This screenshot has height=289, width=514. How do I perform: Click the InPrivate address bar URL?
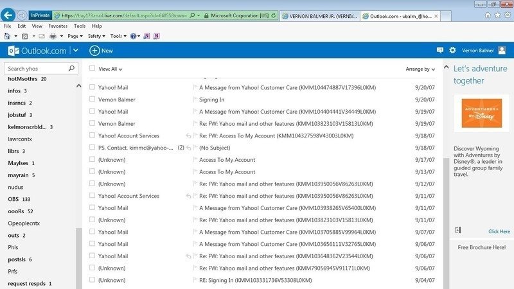click(124, 15)
